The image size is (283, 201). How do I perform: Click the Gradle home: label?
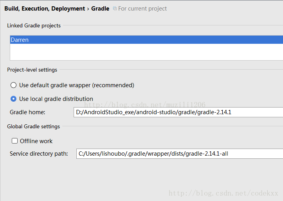pyautogui.click(x=27, y=112)
